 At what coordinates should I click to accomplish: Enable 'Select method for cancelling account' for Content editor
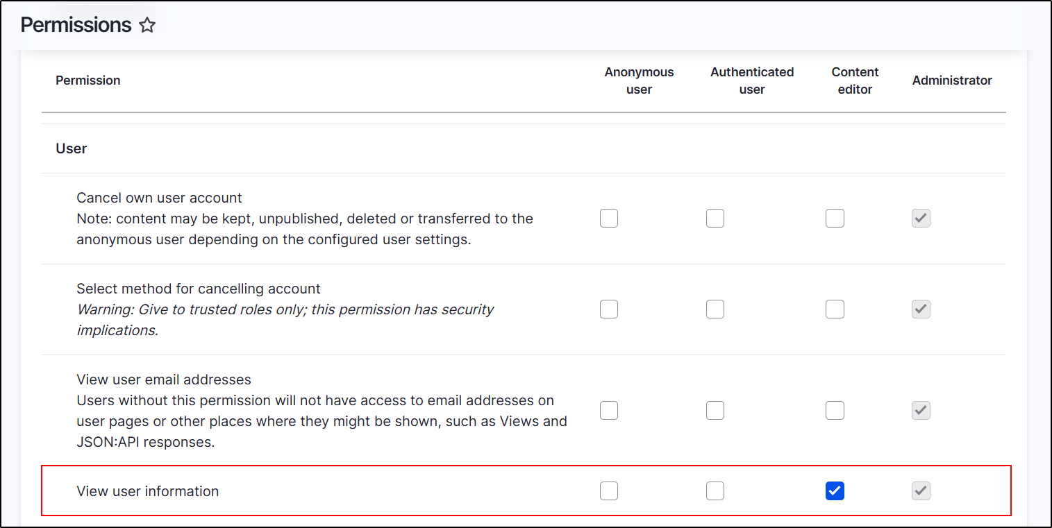835,309
